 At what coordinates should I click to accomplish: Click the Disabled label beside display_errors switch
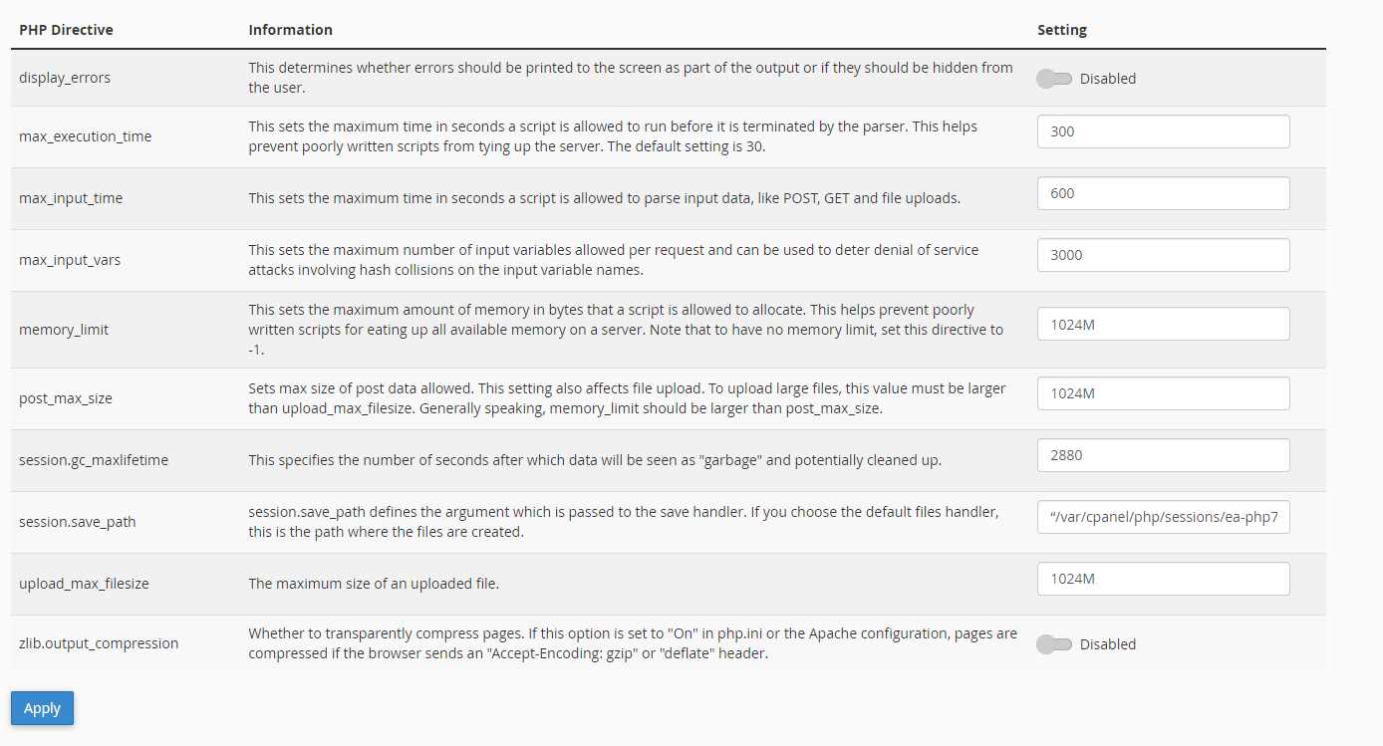click(x=1108, y=79)
